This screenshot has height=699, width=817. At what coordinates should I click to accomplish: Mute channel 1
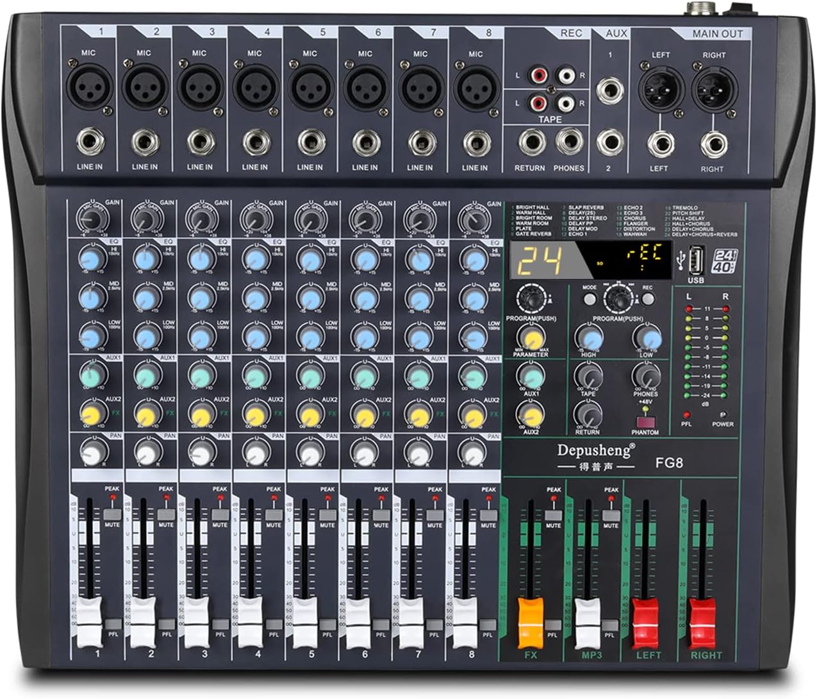[x=112, y=514]
